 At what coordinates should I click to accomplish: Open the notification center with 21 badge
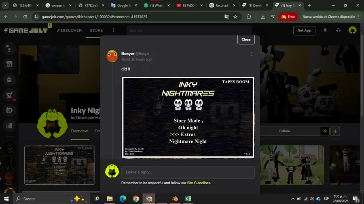click(356, 199)
